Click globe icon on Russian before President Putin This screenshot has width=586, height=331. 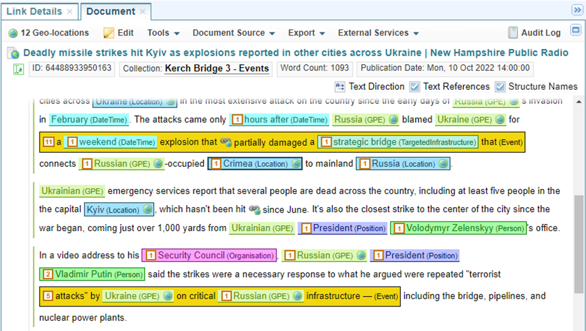[361, 256]
